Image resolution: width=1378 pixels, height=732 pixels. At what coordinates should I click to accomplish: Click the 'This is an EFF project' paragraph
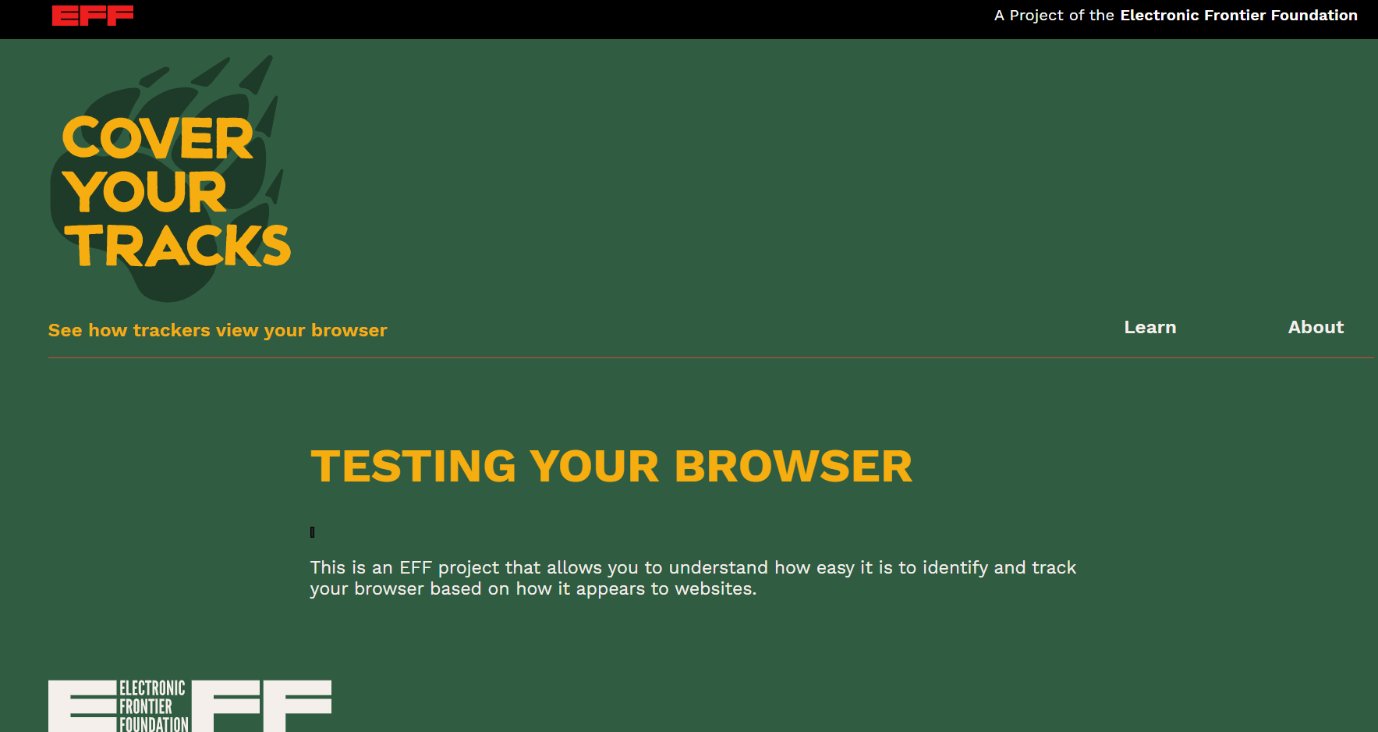tap(693, 578)
